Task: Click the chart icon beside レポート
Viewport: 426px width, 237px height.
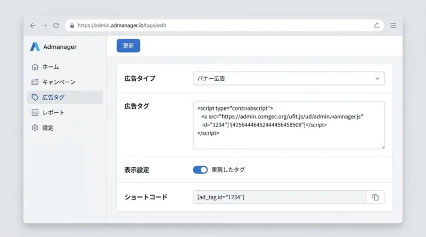Action: 35,113
